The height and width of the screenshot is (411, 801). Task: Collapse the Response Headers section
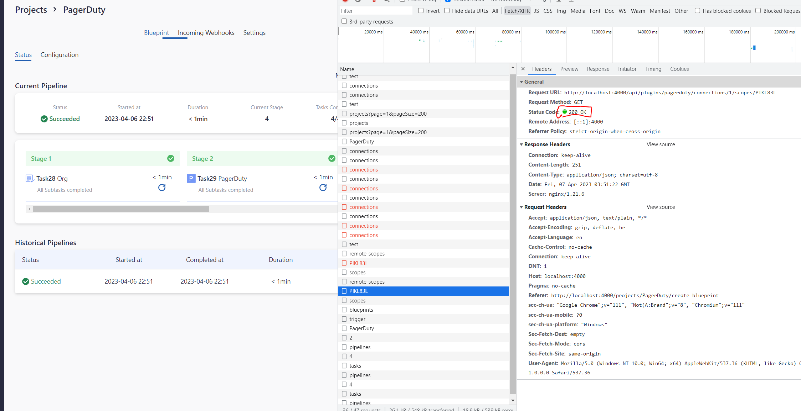(522, 144)
